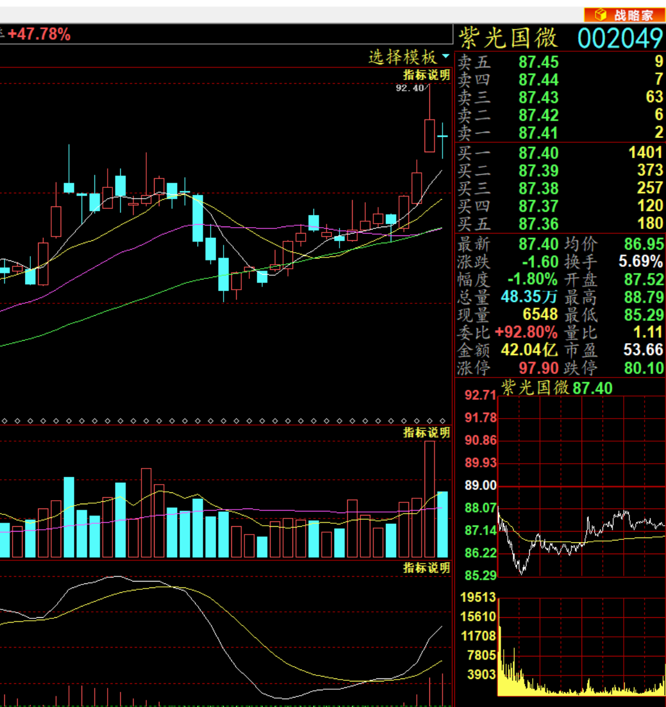Click the 换手 value 5.69%

click(x=641, y=261)
